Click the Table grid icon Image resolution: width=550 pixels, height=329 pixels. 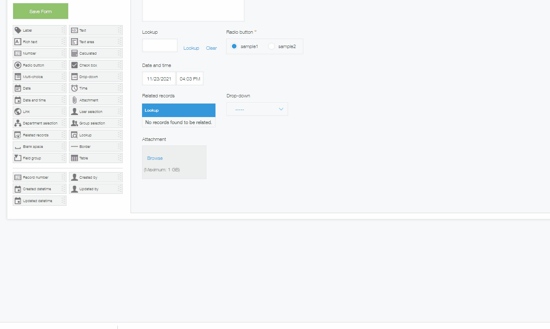click(74, 158)
